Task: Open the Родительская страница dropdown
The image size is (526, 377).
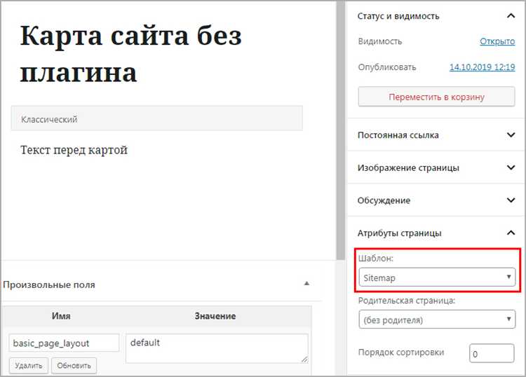Action: [437, 320]
